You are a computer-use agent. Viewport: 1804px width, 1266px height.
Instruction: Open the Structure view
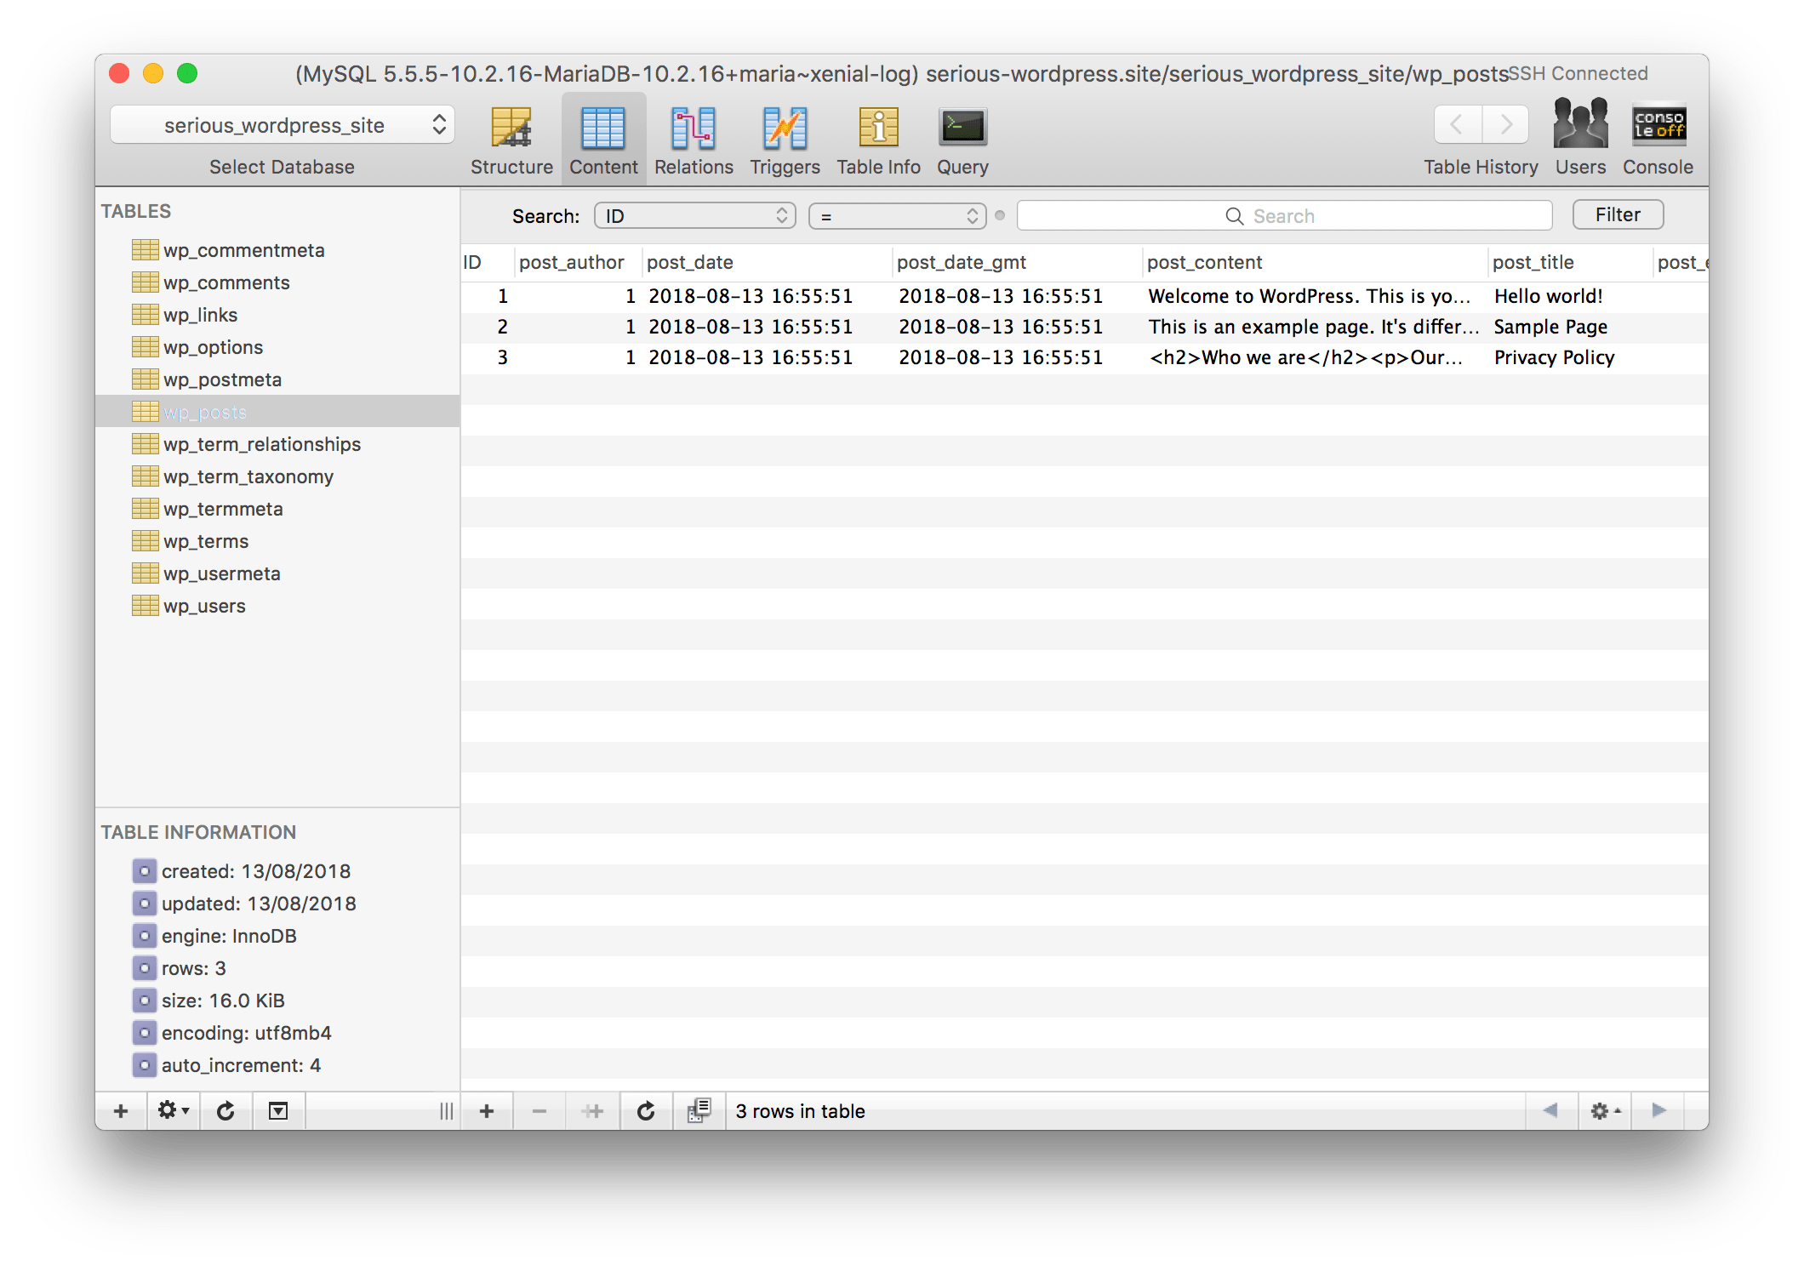click(x=511, y=141)
